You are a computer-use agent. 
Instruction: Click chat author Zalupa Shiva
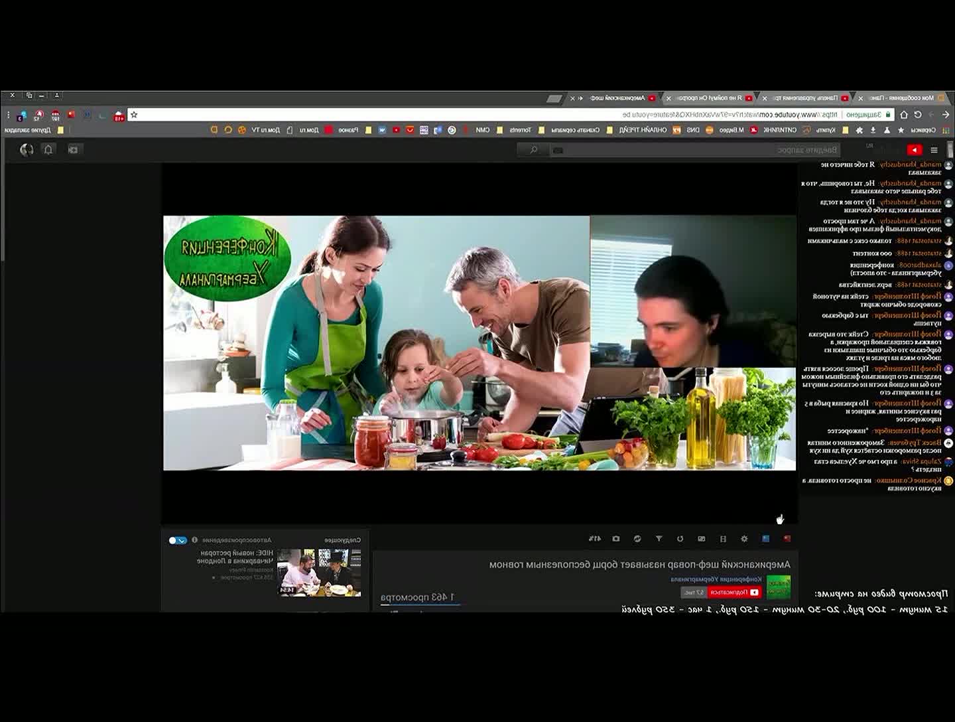click(x=921, y=462)
